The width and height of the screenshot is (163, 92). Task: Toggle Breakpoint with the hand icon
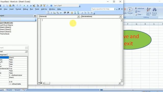72,13
